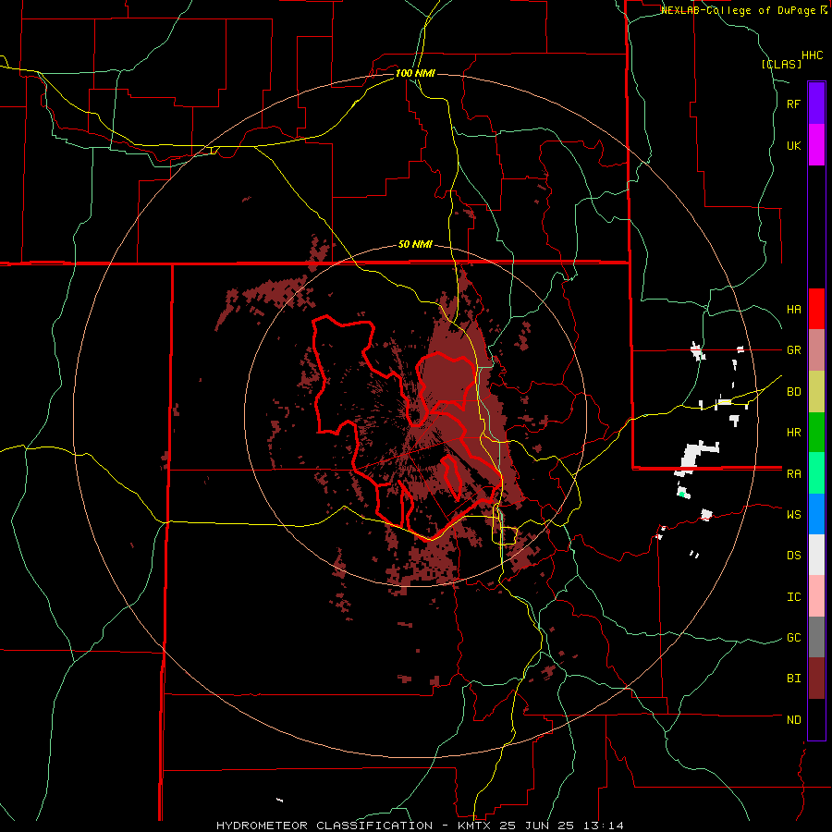Click the BD yellow legend swatch
Image resolution: width=832 pixels, height=832 pixels.
click(x=816, y=392)
